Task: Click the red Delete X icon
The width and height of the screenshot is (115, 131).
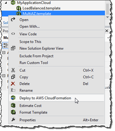Action: pyautogui.click(x=13, y=84)
